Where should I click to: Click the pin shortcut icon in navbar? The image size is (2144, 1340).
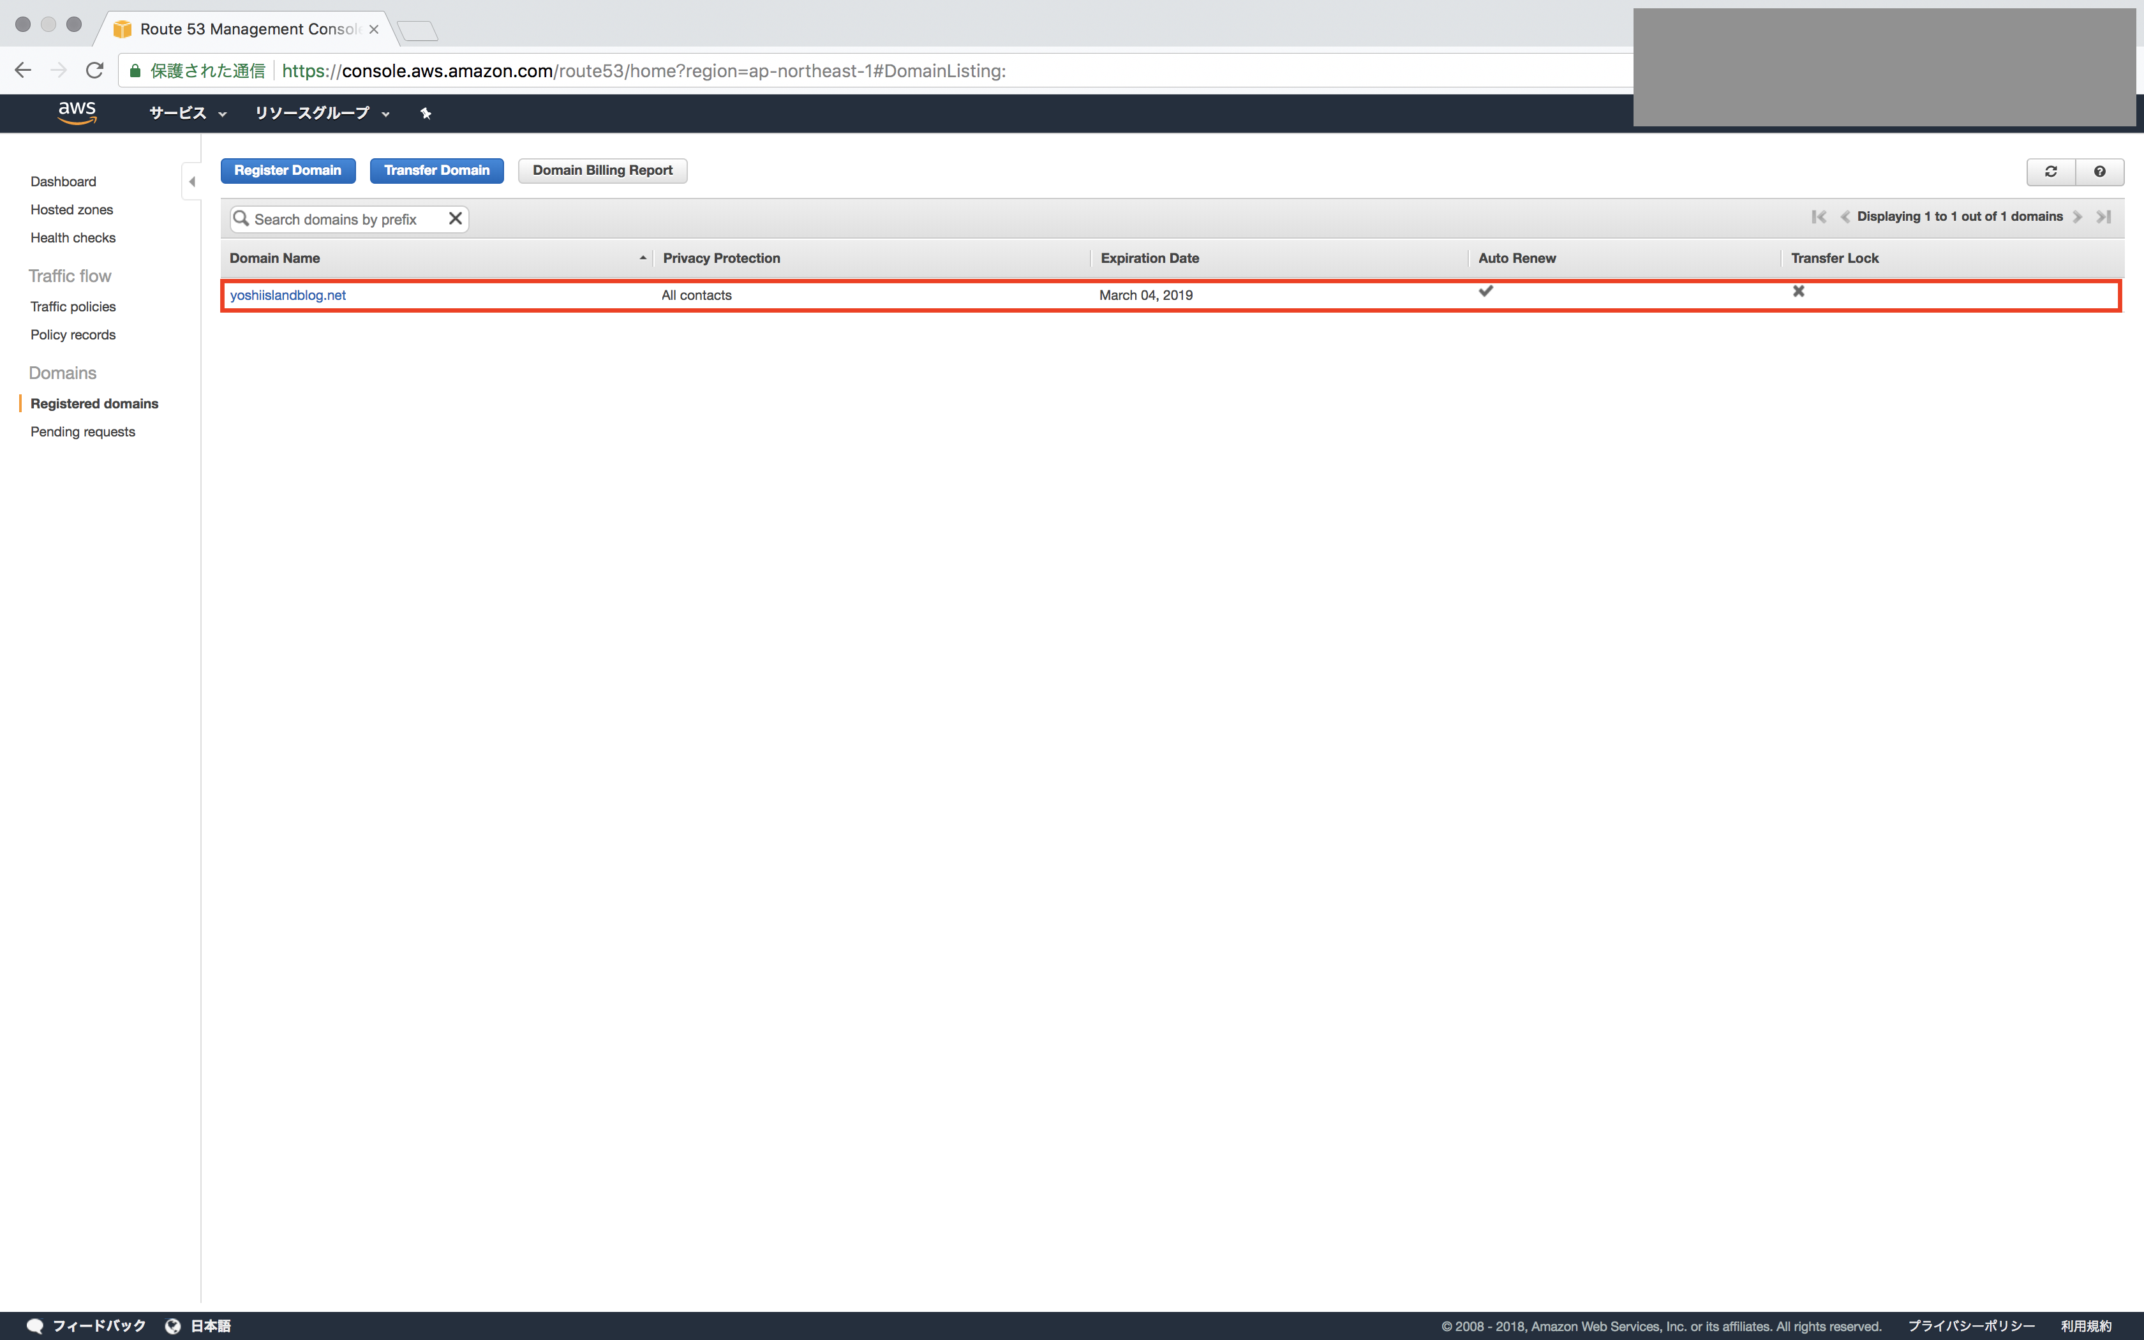425,114
